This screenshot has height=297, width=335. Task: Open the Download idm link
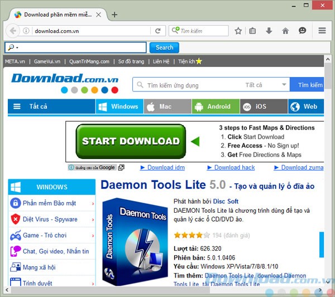point(162,167)
